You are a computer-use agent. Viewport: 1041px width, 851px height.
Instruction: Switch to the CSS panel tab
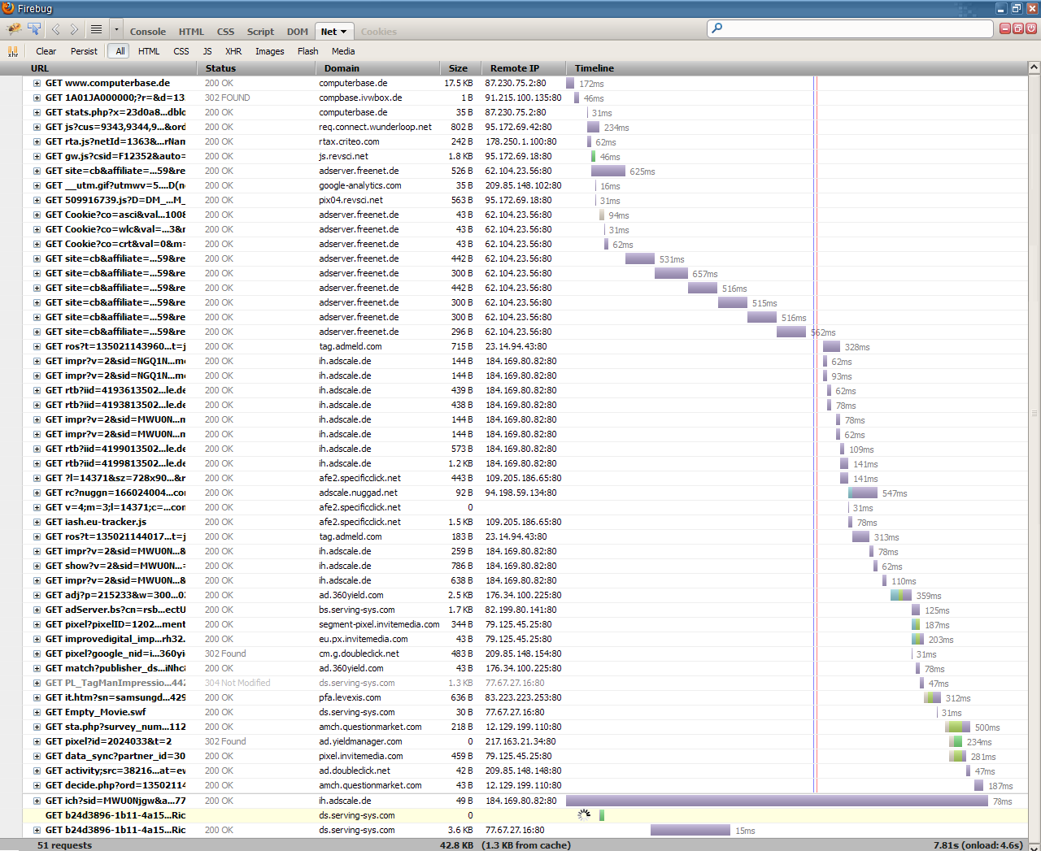[225, 32]
